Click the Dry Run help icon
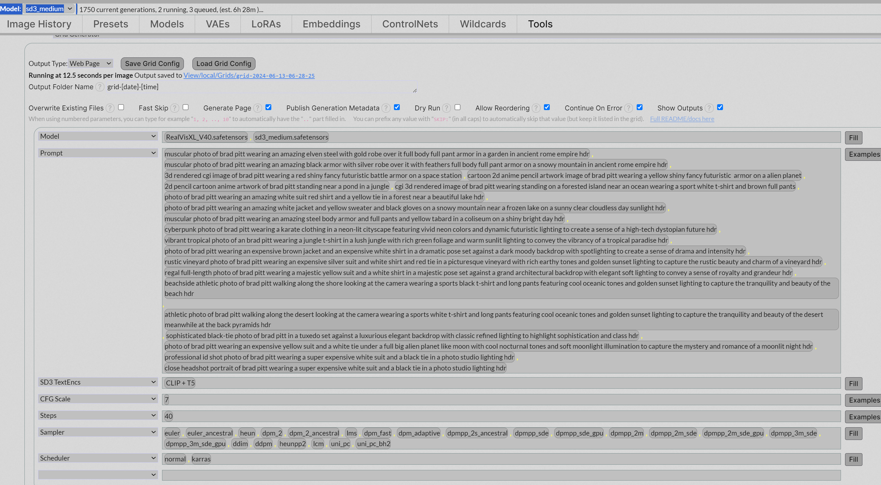The width and height of the screenshot is (881, 485). [446, 108]
